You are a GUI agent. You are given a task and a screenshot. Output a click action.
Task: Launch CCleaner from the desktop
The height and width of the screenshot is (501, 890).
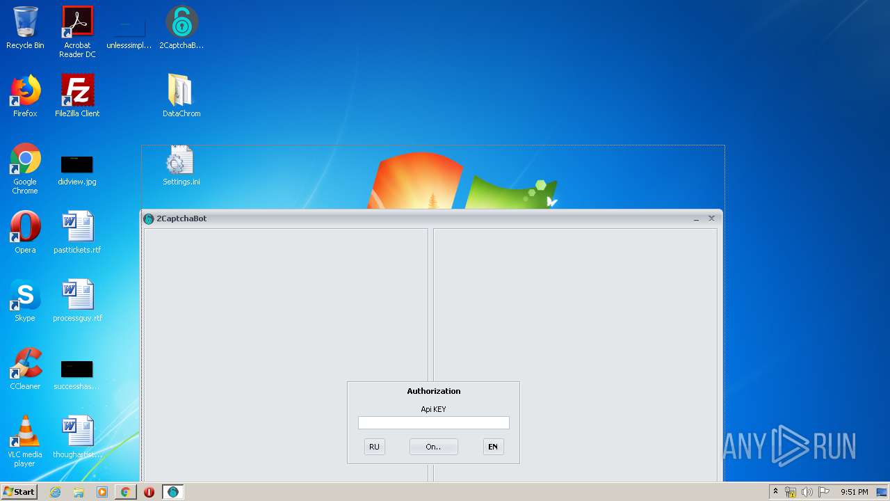click(x=25, y=369)
